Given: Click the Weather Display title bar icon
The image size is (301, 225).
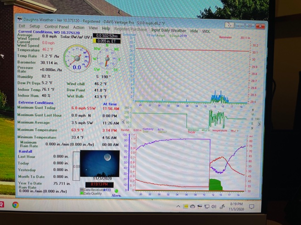Looking at the screenshot, I should tap(20, 19).
